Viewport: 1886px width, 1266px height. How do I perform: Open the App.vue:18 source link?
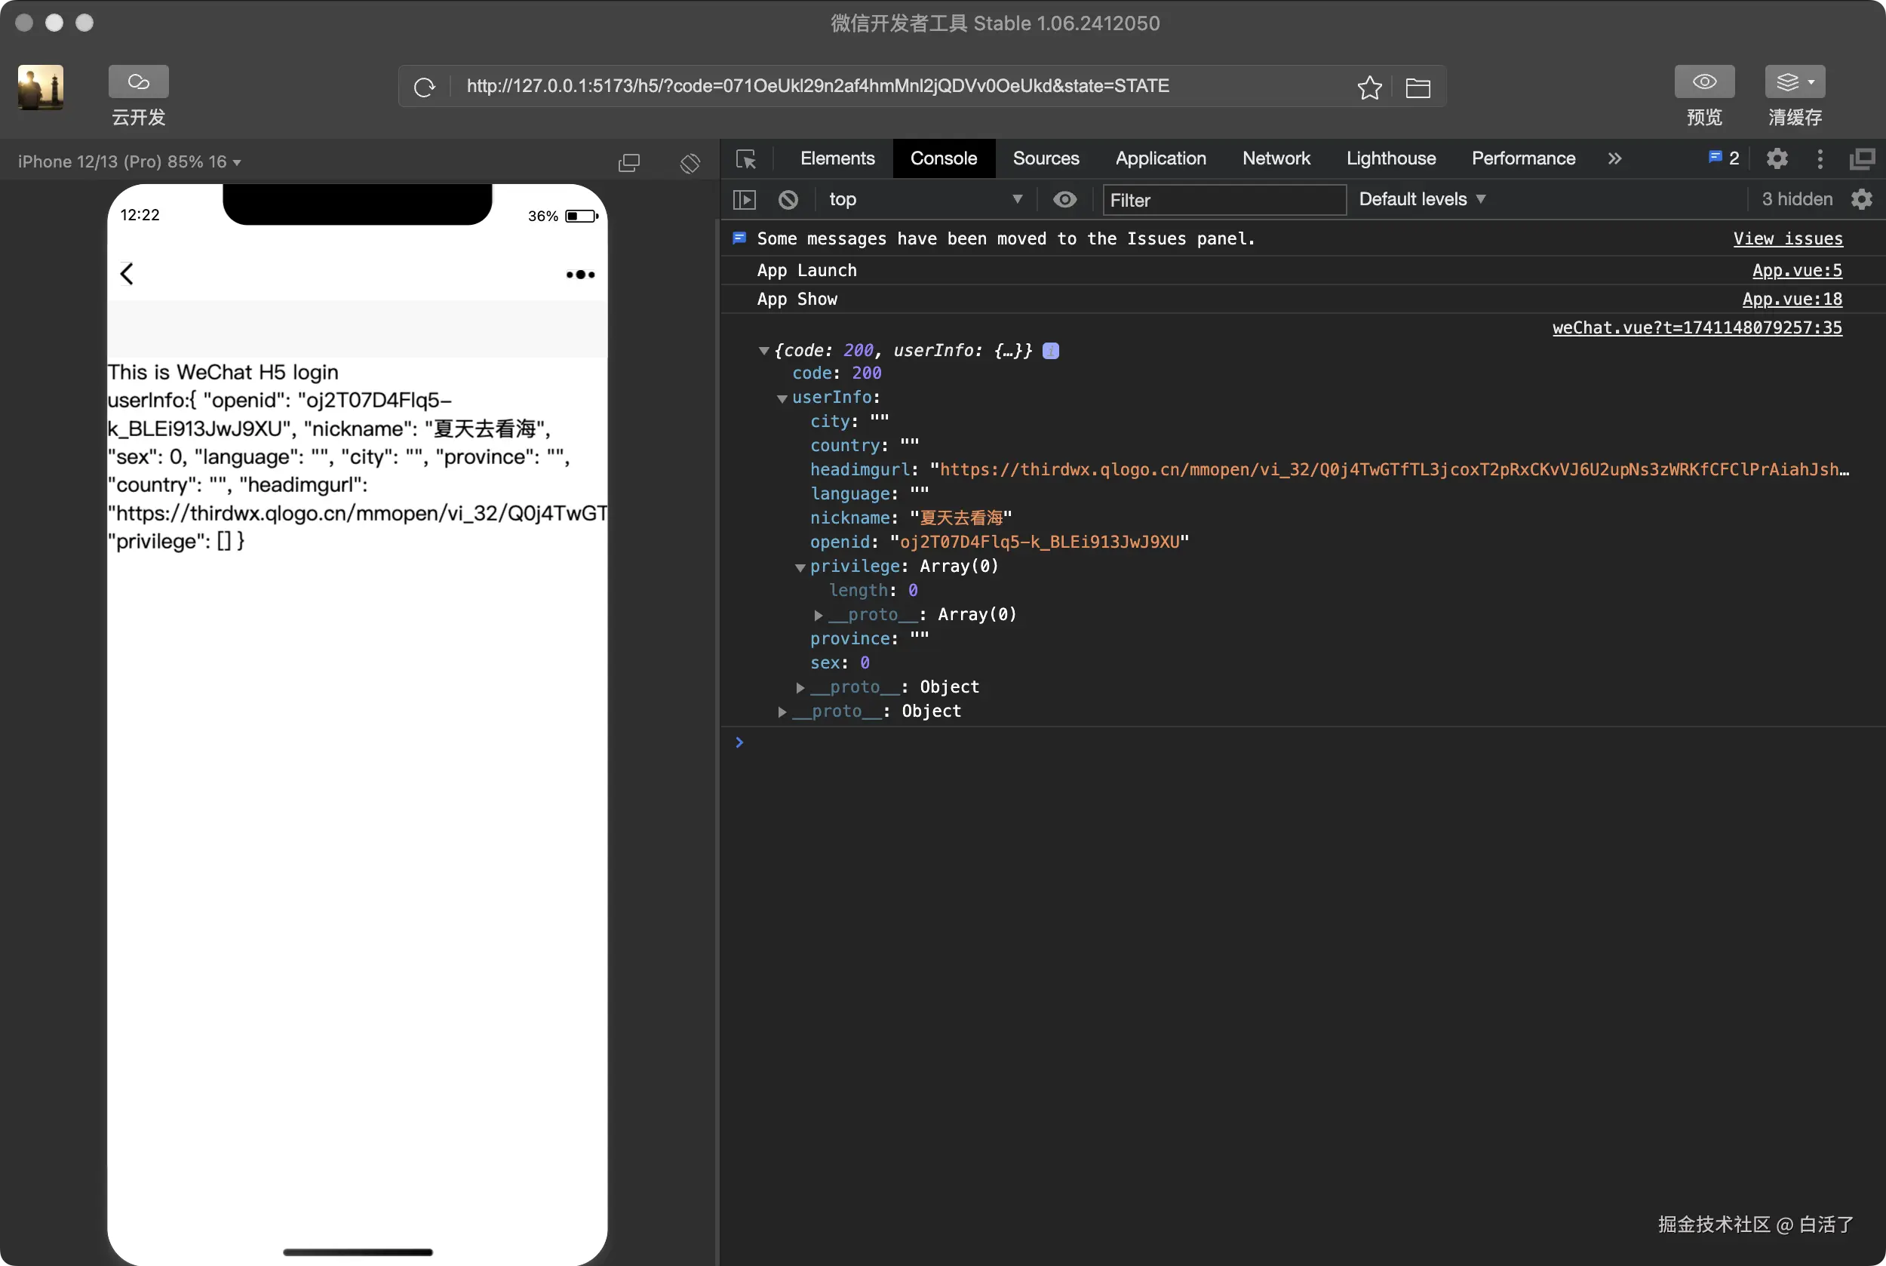(1792, 299)
